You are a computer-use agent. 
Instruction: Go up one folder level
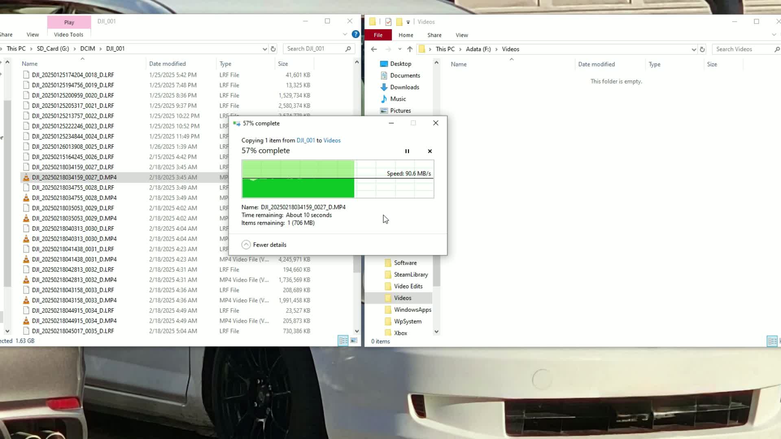(x=410, y=49)
